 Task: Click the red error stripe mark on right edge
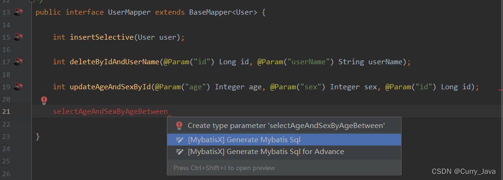coord(501,90)
